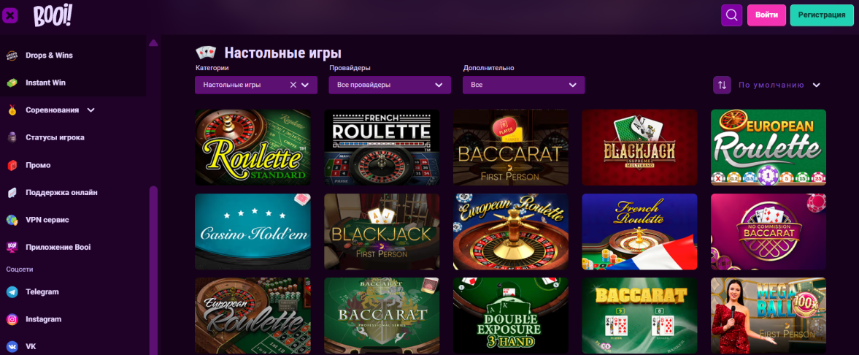Clear the Настольные игры category filter
859x355 pixels.
point(293,85)
